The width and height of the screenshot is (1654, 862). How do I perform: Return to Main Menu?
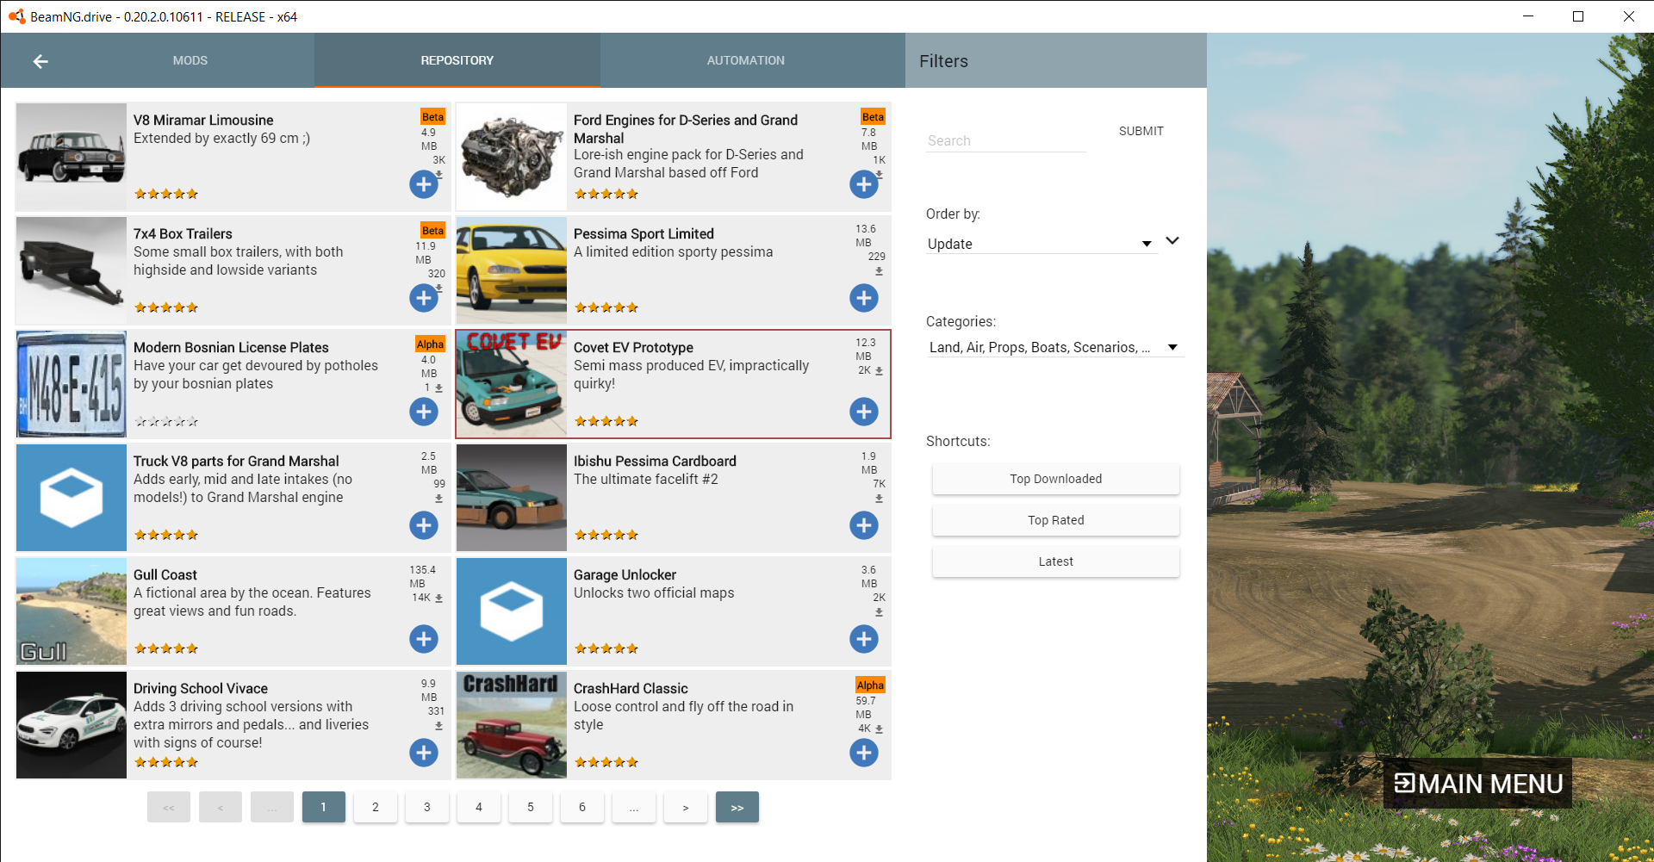tap(1477, 783)
